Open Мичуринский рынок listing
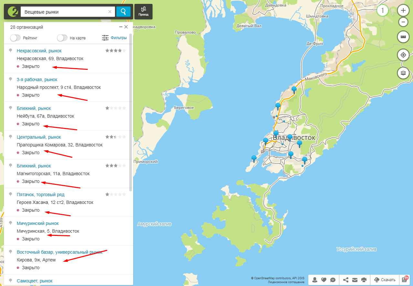Viewport: 413px width, 286px height. [38, 223]
